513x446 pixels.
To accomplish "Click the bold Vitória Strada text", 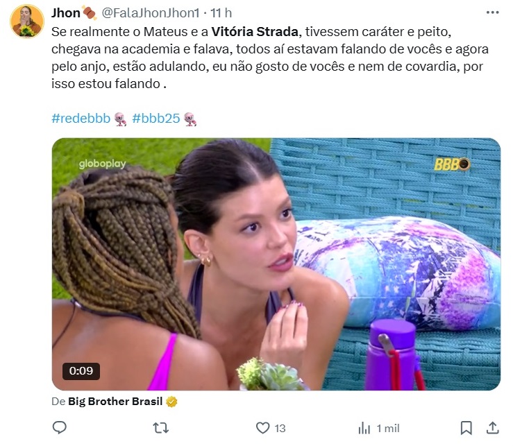I will 255,32.
